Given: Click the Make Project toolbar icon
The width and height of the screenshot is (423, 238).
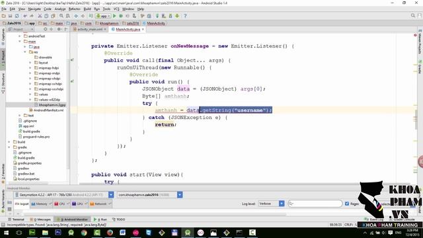Looking at the screenshot, I should click(91, 16).
